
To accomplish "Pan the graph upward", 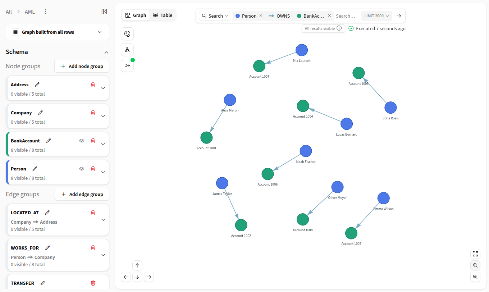I will (x=137, y=265).
